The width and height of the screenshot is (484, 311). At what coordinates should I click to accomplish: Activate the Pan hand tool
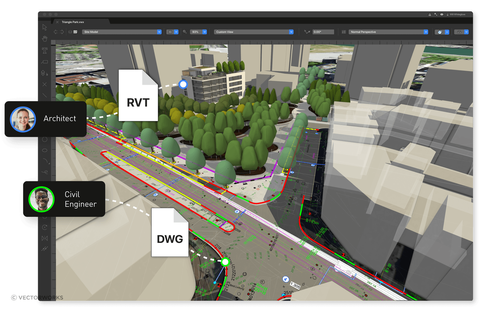point(45,39)
